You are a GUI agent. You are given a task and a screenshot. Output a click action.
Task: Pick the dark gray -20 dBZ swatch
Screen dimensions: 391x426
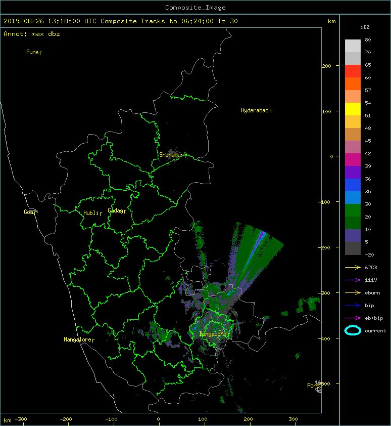[353, 248]
